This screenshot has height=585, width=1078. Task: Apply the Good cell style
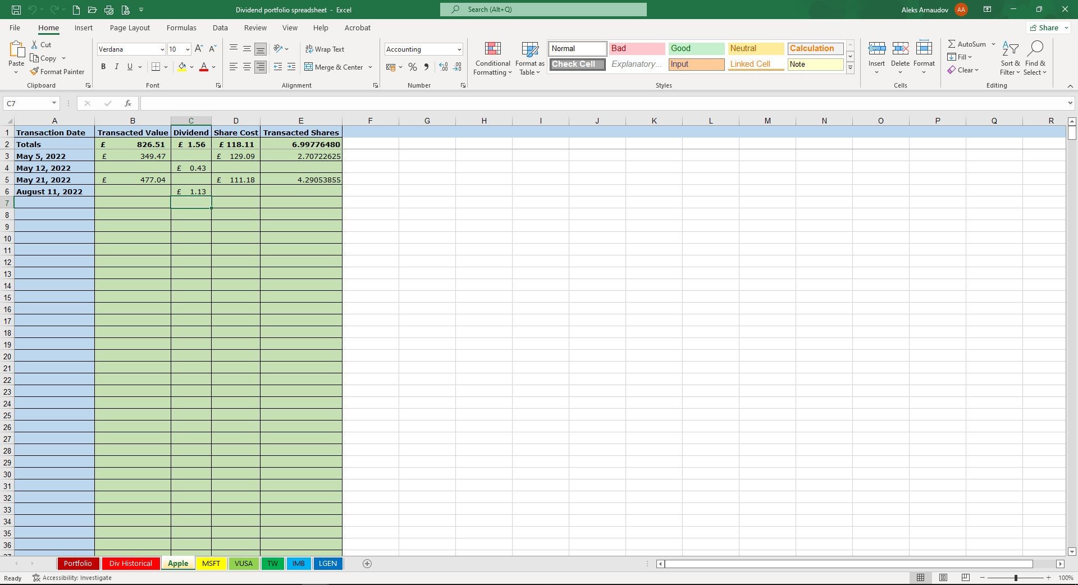696,48
